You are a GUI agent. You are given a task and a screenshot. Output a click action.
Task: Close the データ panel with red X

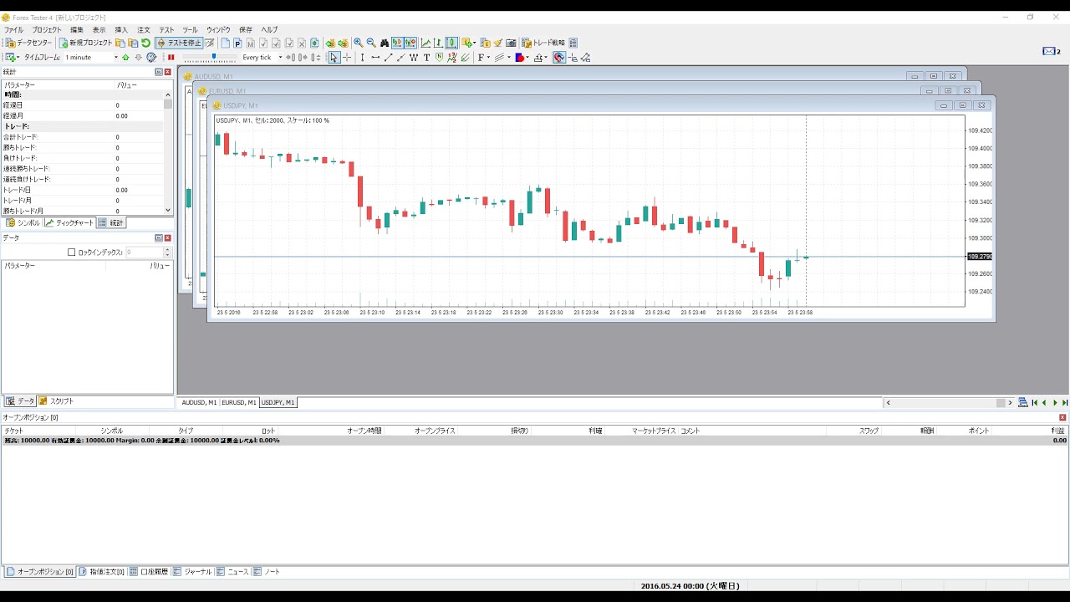tap(168, 238)
